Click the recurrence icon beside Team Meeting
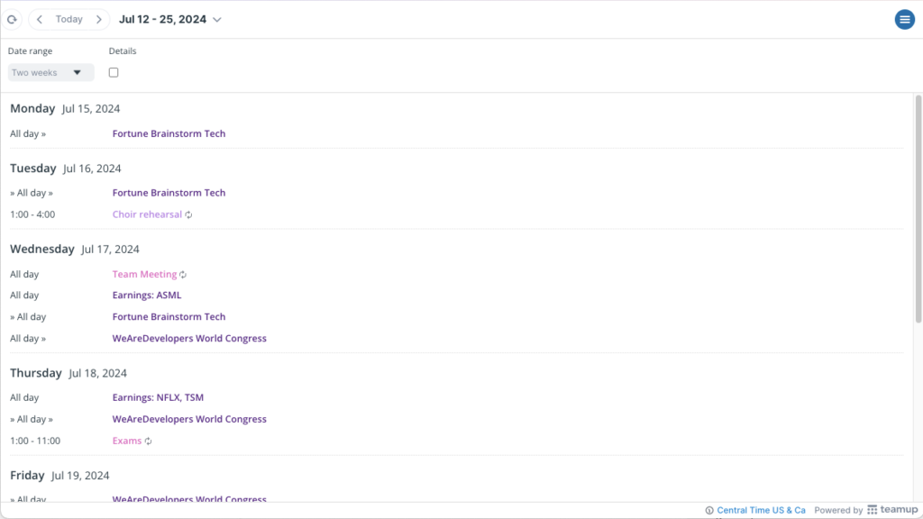 coord(182,274)
